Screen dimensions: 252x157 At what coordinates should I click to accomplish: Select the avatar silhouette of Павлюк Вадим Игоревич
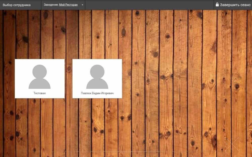pyautogui.click(x=97, y=77)
